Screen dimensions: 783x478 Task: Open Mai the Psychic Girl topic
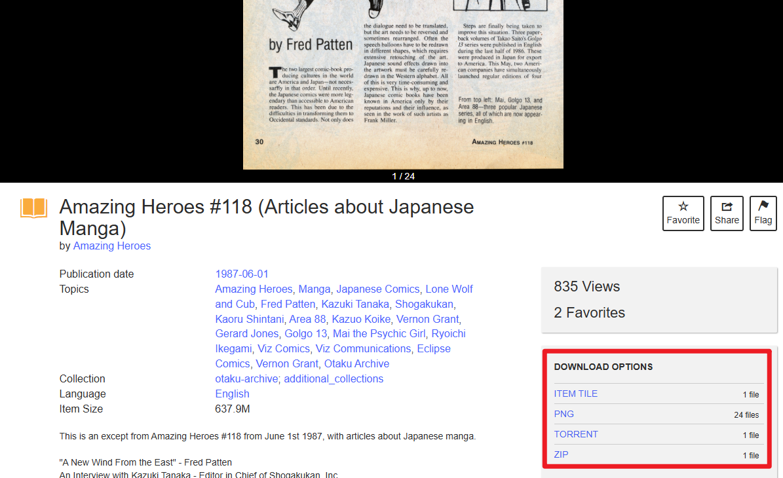point(379,333)
